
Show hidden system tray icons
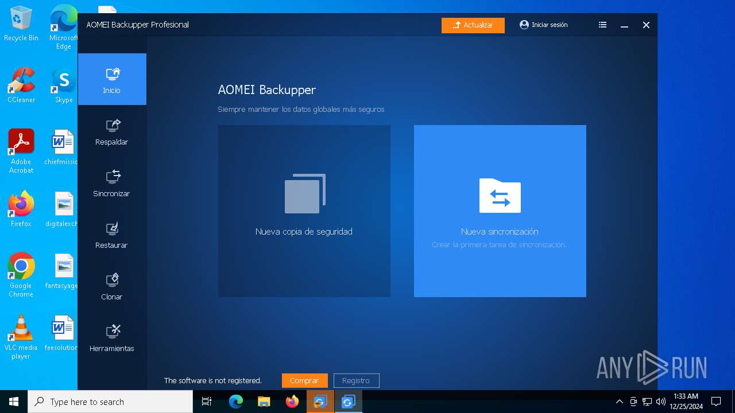point(619,402)
